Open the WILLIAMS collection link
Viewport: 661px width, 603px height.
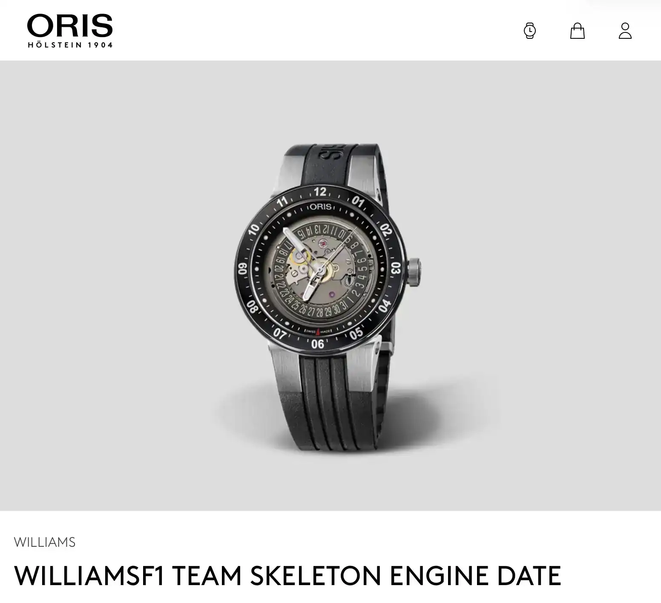click(45, 542)
